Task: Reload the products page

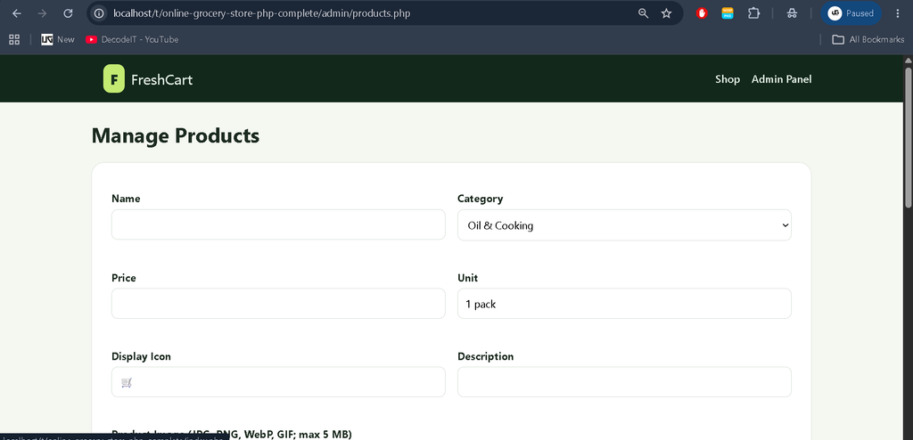Action: pos(68,13)
